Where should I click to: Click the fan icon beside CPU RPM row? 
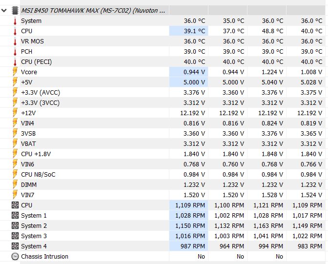point(15,205)
